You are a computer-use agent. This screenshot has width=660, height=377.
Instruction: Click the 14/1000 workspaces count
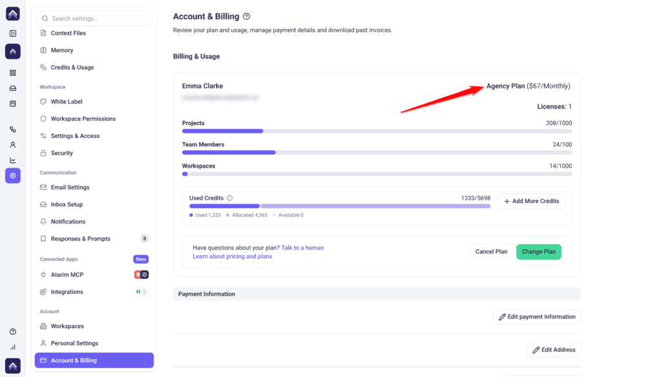point(561,166)
